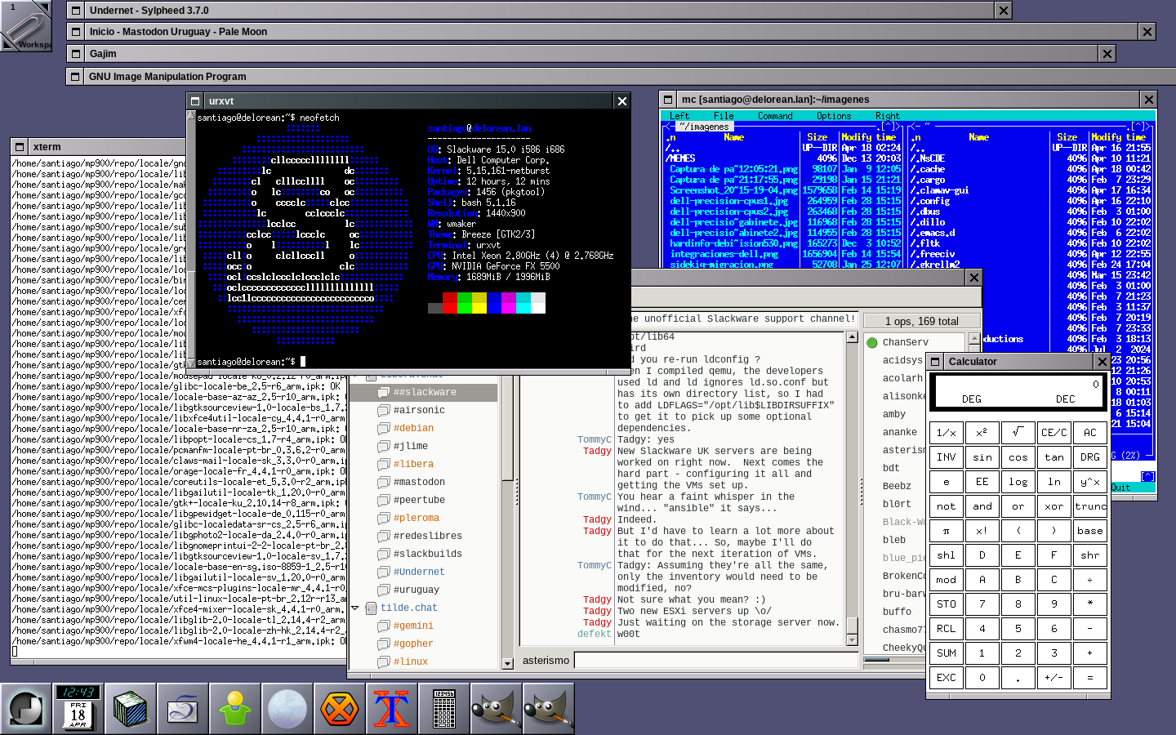Click the clock and calendar dock applet
The width and height of the screenshot is (1176, 735).
click(78, 709)
